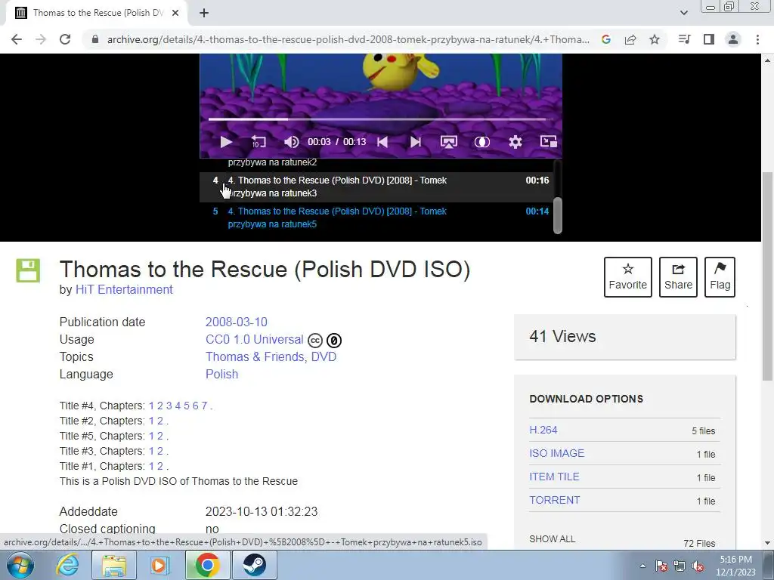Toggle the player contrast/theme circle icon
Viewport: 774px width, 580px height.
tap(481, 142)
